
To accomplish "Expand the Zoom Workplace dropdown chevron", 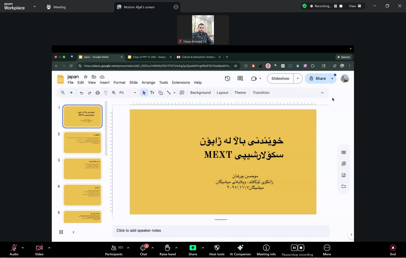I will click(x=35, y=6).
